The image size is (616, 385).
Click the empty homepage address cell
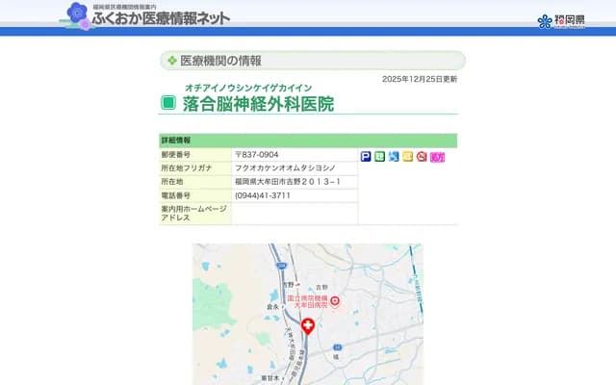[294, 214]
